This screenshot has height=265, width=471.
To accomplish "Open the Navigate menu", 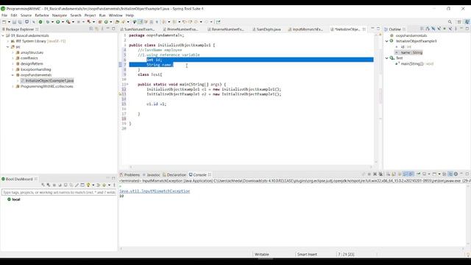I will coord(60,15).
